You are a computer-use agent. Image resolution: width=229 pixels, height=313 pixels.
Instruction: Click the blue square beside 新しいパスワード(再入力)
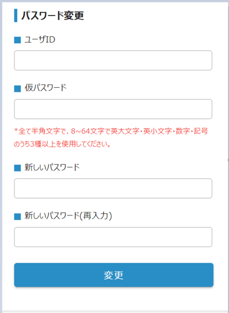point(17,217)
